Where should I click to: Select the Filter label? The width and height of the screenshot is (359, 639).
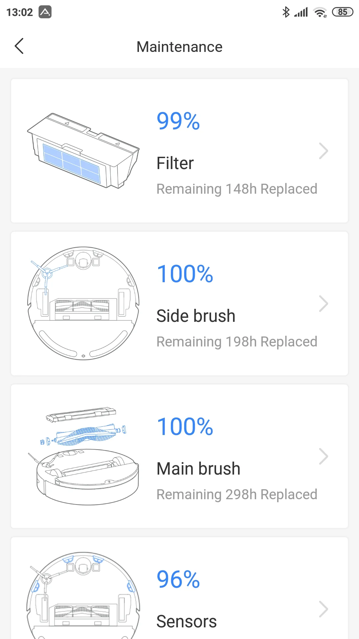coord(175,163)
